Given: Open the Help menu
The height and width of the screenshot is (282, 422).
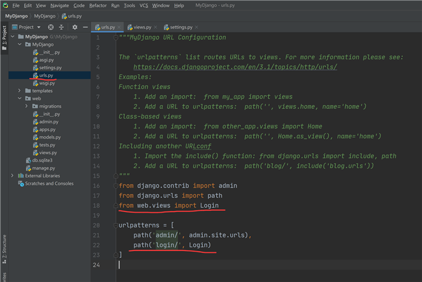Looking at the screenshot, I should (x=179, y=6).
